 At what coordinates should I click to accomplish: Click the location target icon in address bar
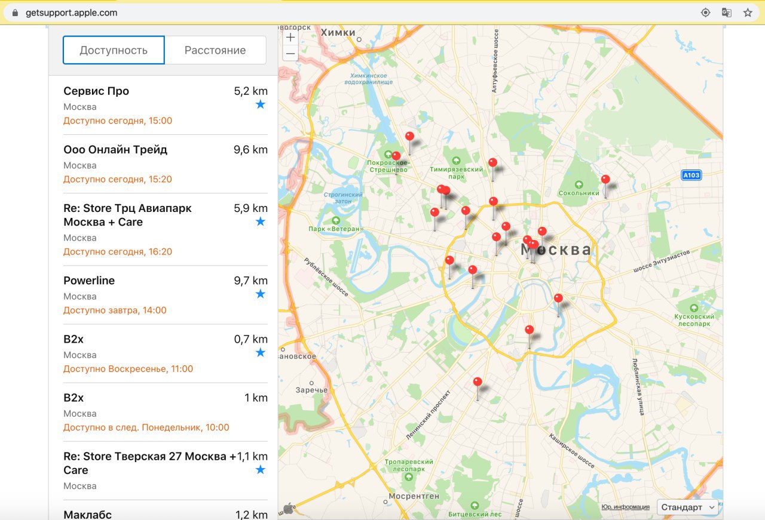(x=705, y=13)
